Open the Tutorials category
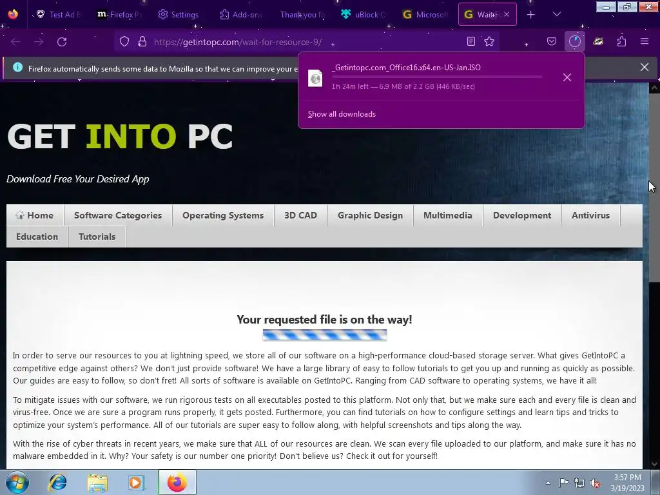 point(97,237)
